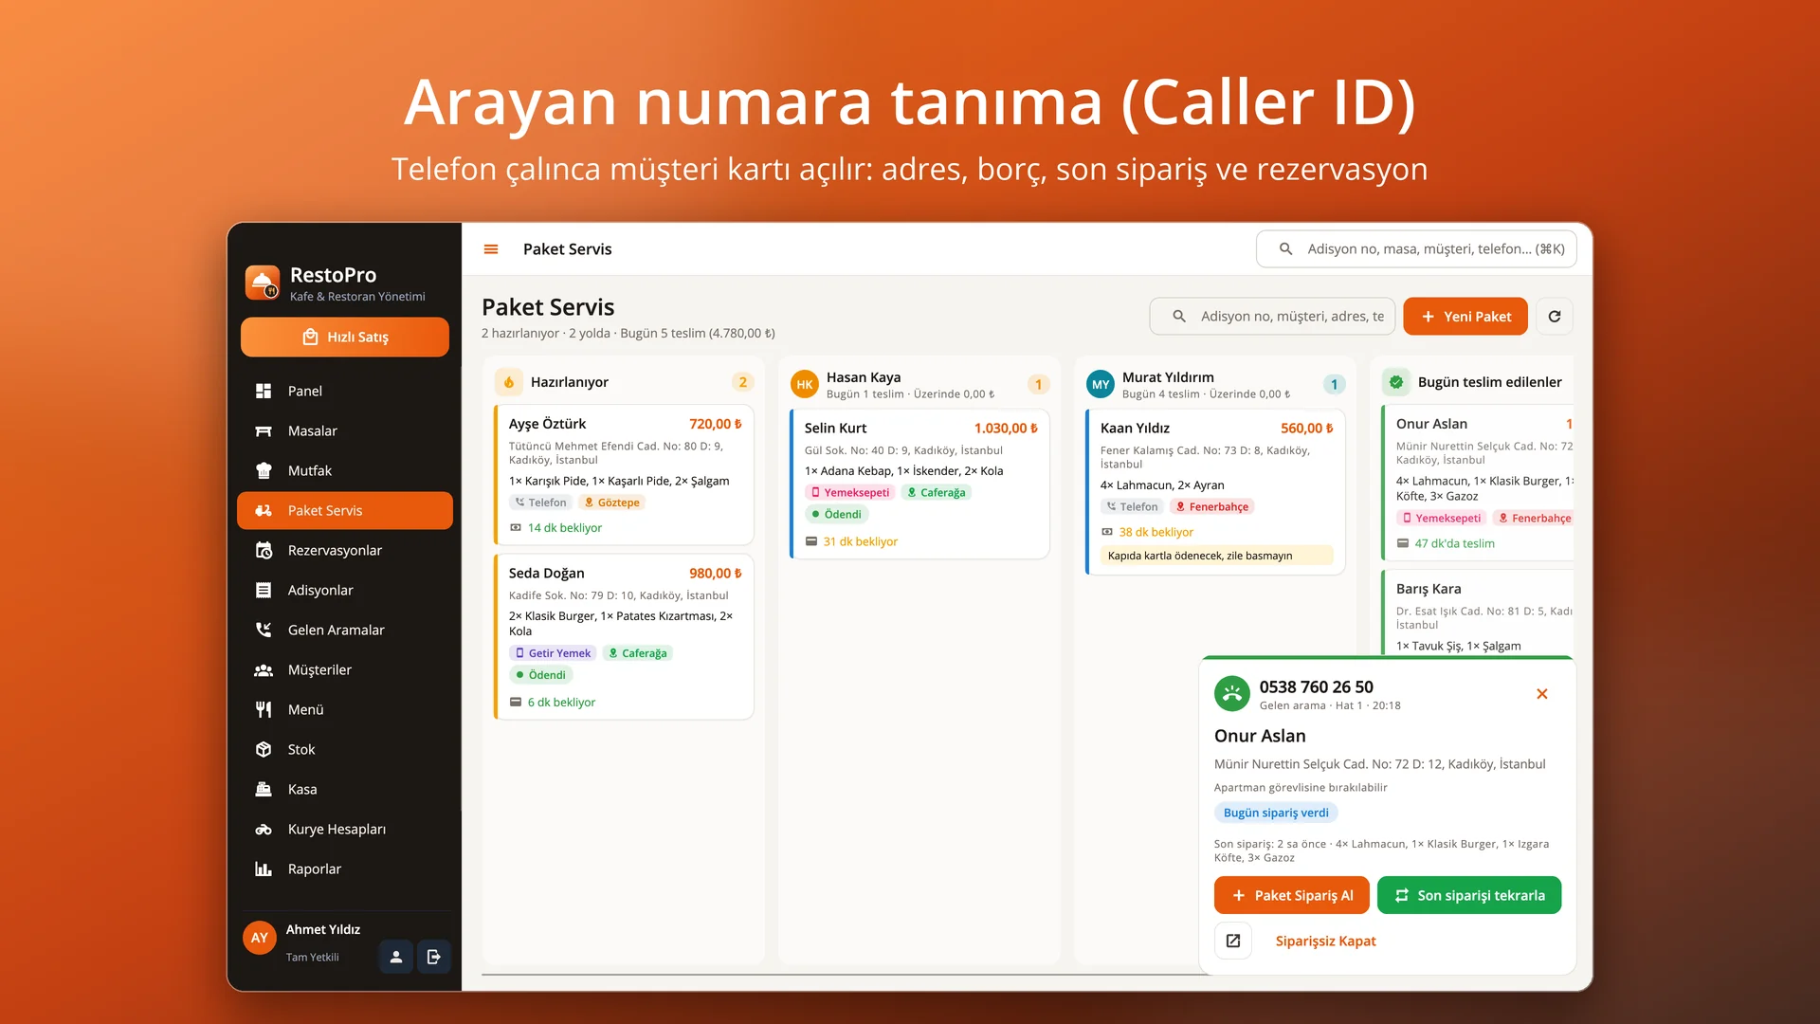Open Adisyonlar page

point(345,590)
